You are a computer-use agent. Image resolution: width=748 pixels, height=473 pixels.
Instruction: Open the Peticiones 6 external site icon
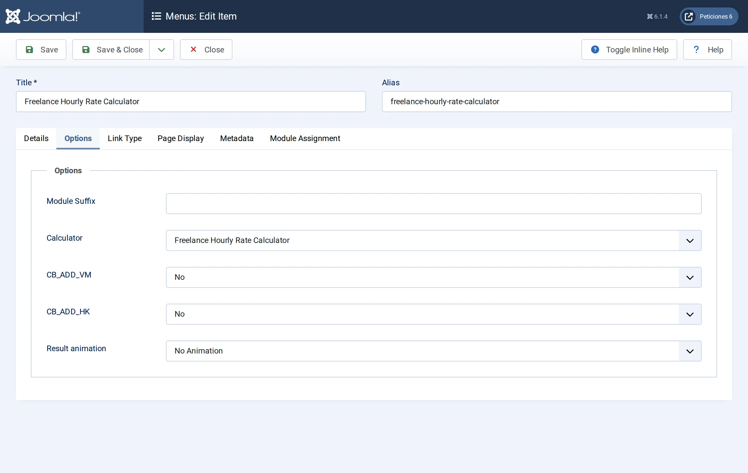coord(689,16)
